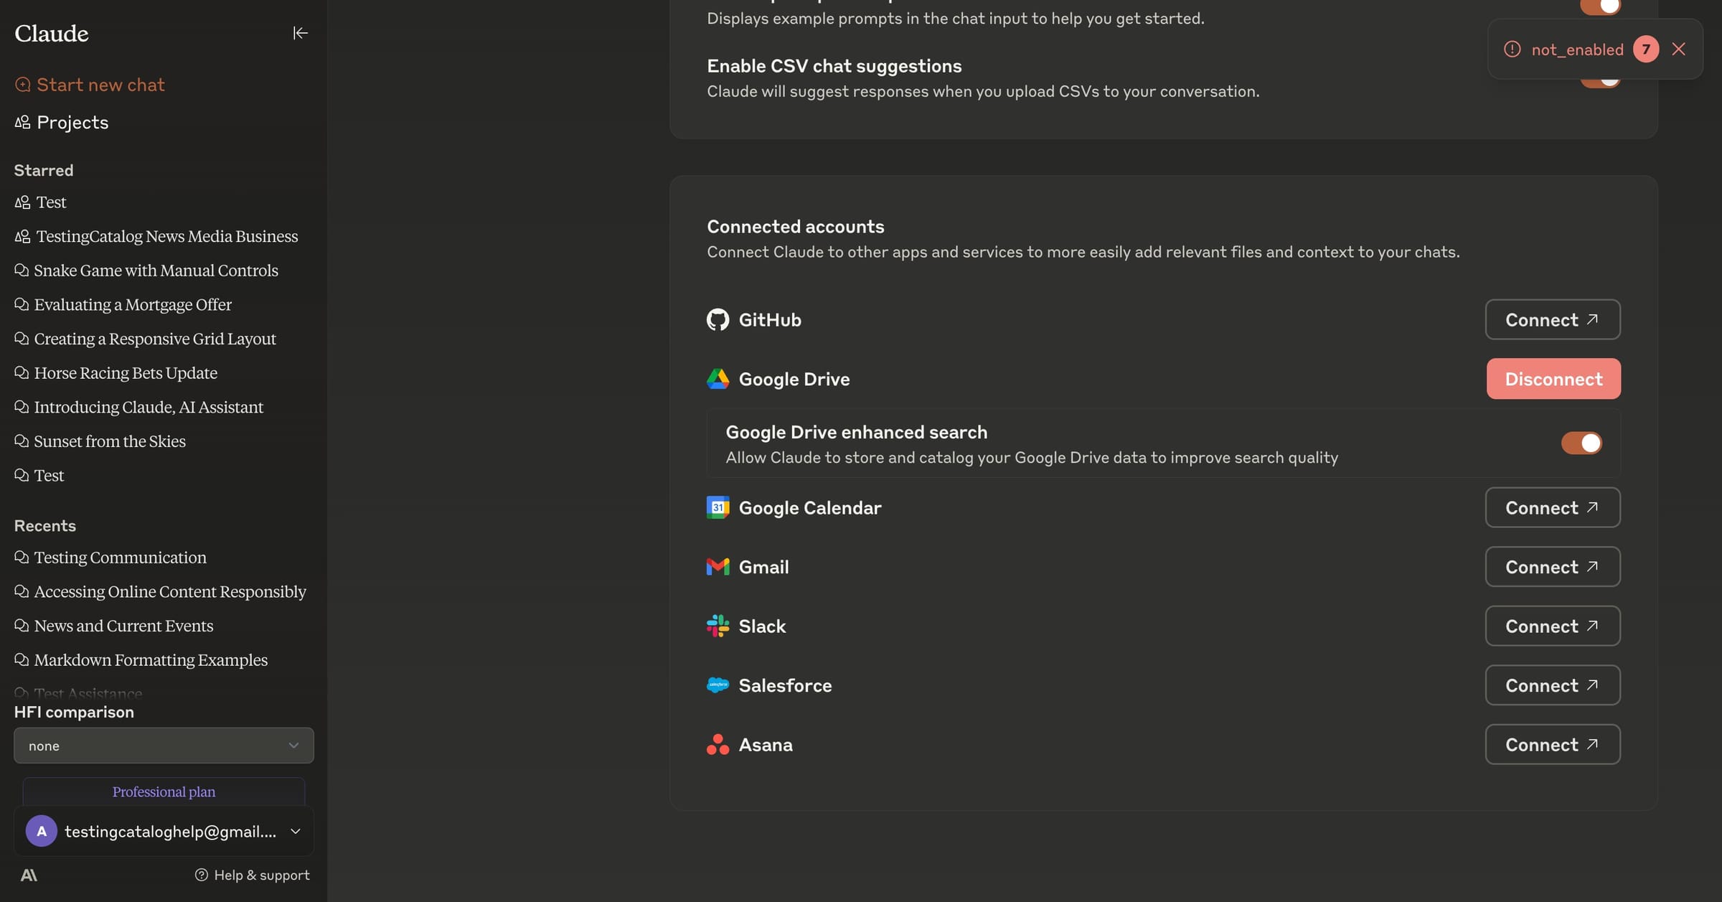Screen dimensions: 1722x902
Task: Click the Salesforce icon
Action: click(x=717, y=685)
